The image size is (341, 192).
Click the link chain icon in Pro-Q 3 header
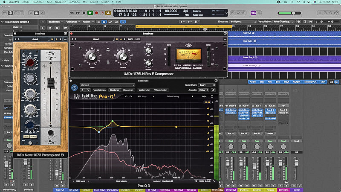pyautogui.click(x=213, y=90)
